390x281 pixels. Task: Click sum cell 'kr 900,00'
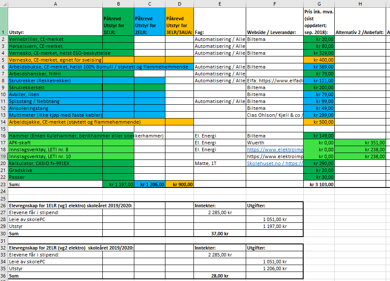pyautogui.click(x=180, y=184)
